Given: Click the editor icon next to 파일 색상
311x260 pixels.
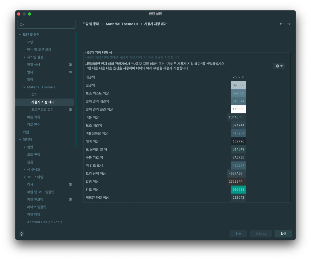Looking at the screenshot, I should tap(70, 64).
